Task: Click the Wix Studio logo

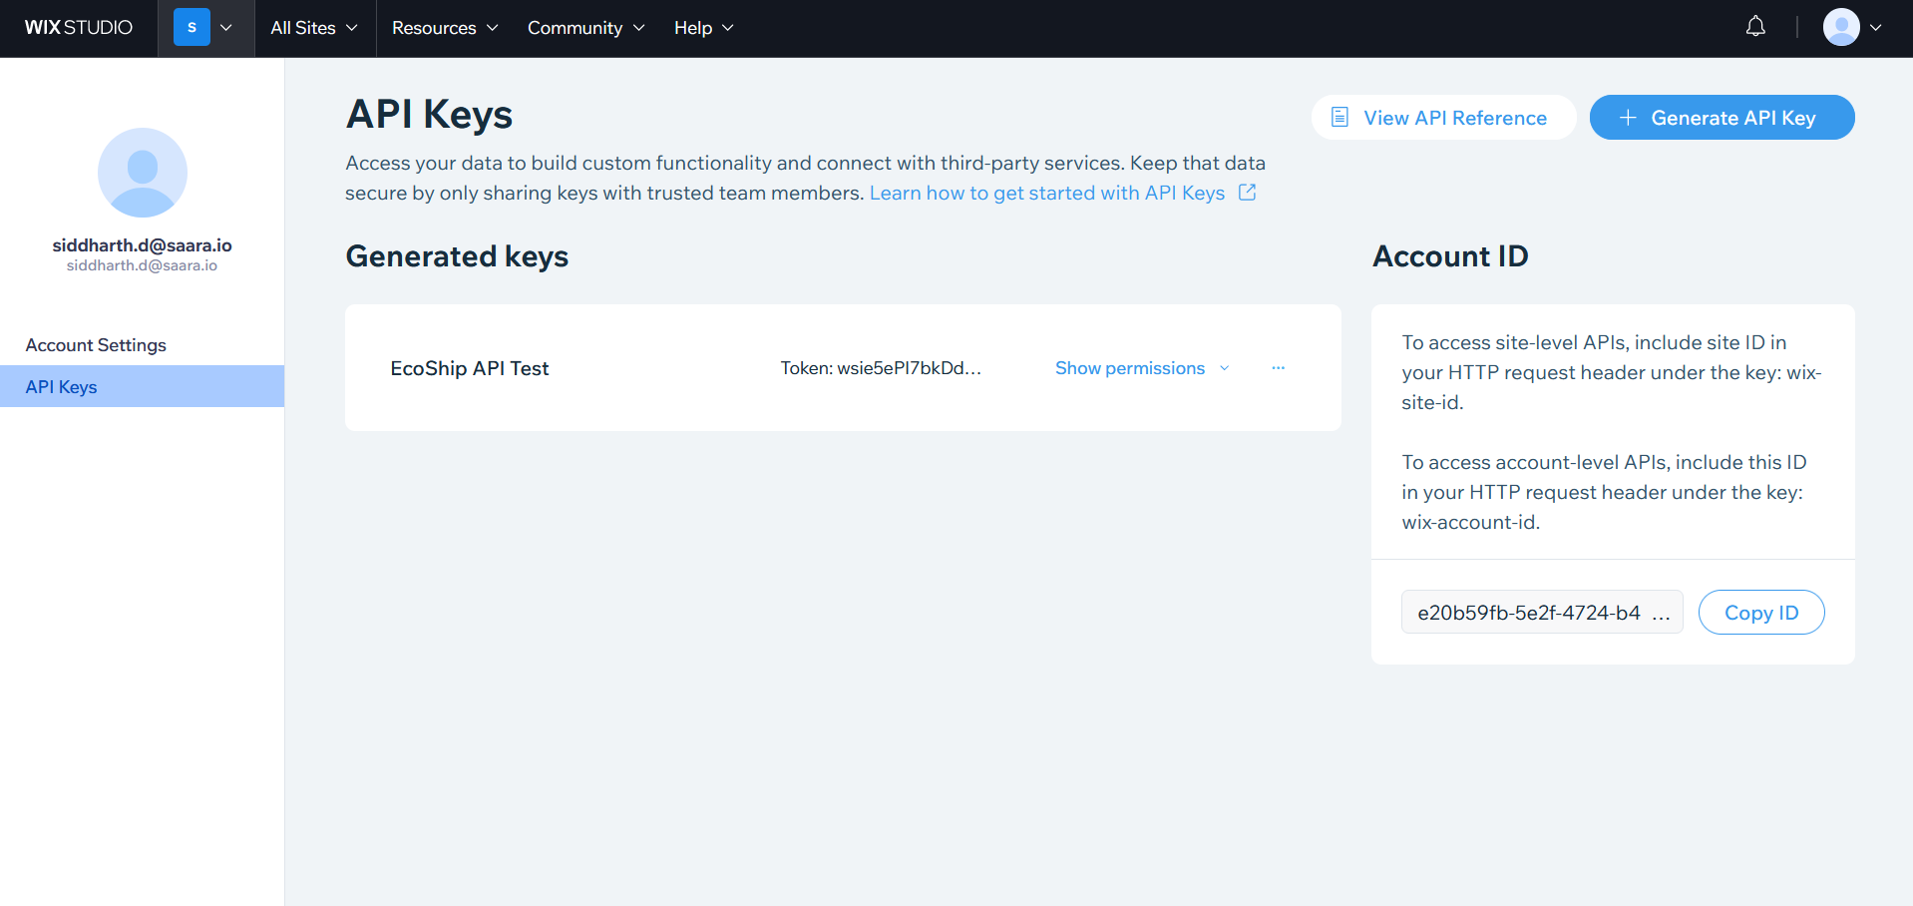Action: pos(78,28)
